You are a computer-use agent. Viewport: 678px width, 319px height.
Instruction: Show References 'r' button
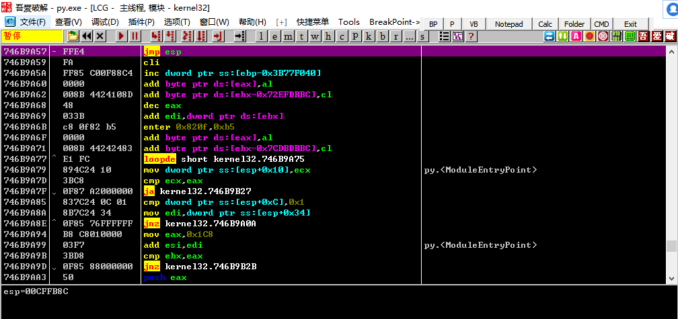pos(396,36)
